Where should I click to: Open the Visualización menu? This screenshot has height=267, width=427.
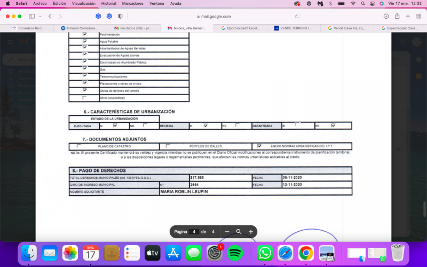(x=84, y=4)
